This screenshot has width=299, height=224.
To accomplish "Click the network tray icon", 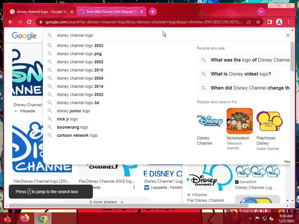I will pos(265,218).
